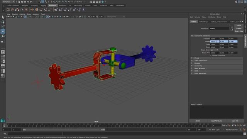Apply Parent Constraint from the shelf
Viewport: 247px width, 139px height.
56,10
